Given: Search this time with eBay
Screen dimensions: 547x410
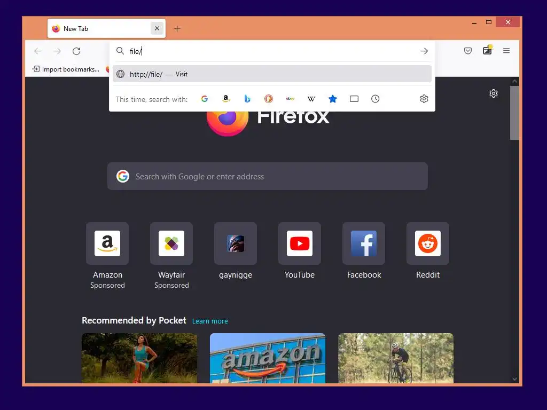Looking at the screenshot, I should pyautogui.click(x=290, y=99).
